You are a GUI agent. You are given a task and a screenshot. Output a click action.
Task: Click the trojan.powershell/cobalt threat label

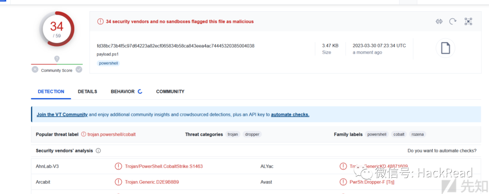(112, 134)
